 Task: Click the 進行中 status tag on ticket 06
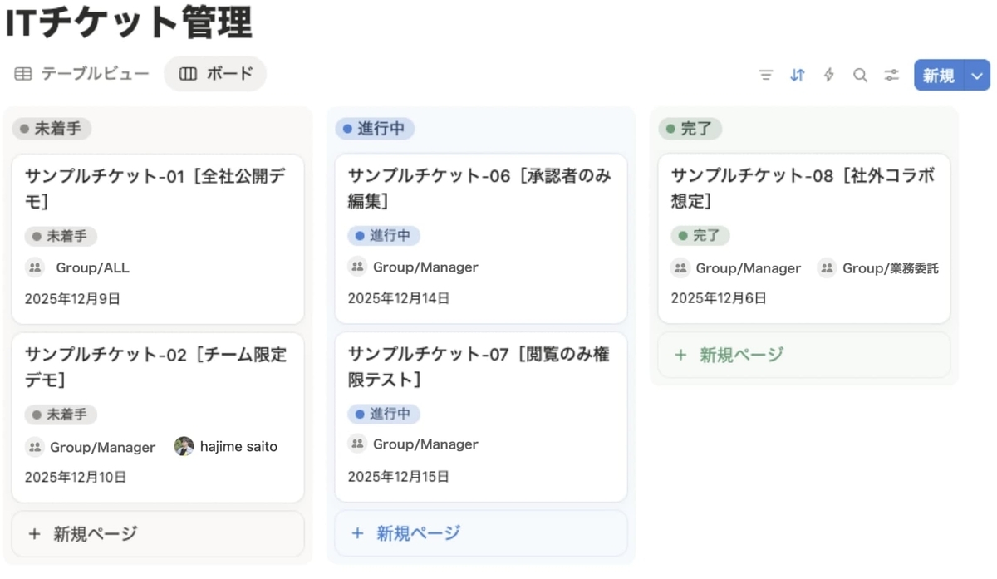coord(384,236)
